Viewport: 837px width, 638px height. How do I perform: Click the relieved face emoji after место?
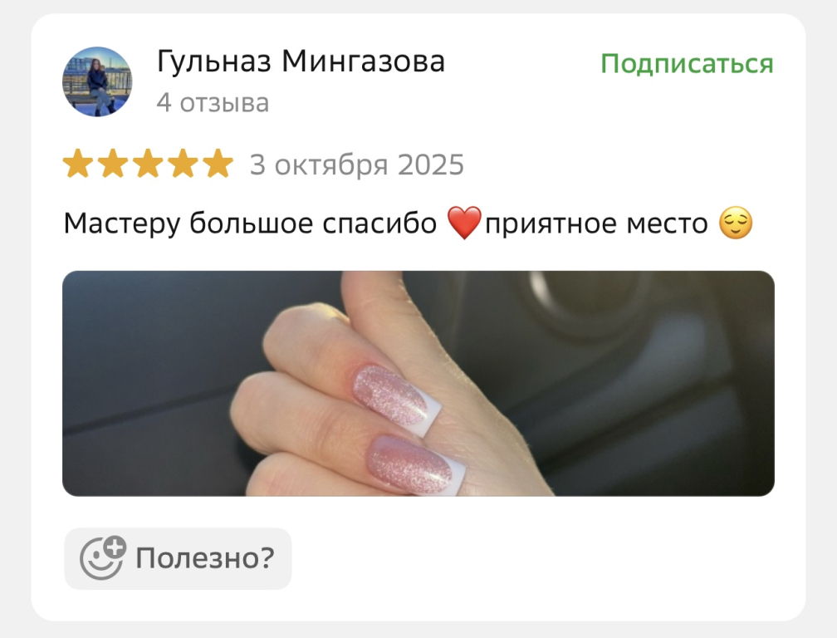click(x=736, y=223)
